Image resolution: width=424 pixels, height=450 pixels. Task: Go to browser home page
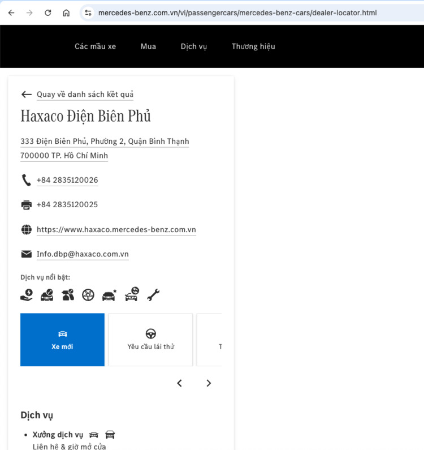(66, 12)
